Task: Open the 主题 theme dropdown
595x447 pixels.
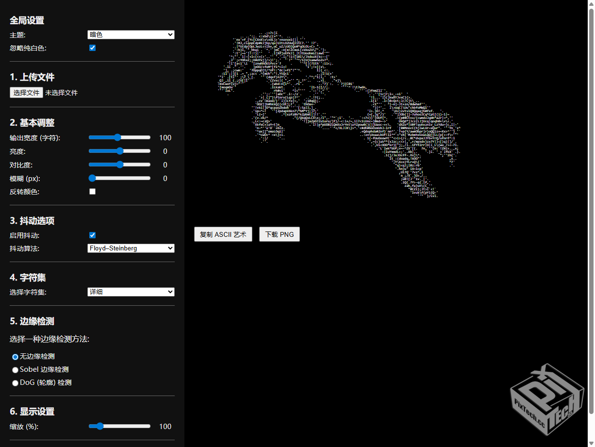Action: click(131, 34)
